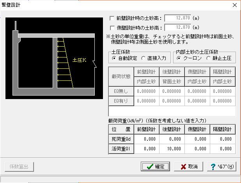Viewport: 241px width, 183px height.
Task: Click the 土圧K wall diagram
Action: pos(54,58)
